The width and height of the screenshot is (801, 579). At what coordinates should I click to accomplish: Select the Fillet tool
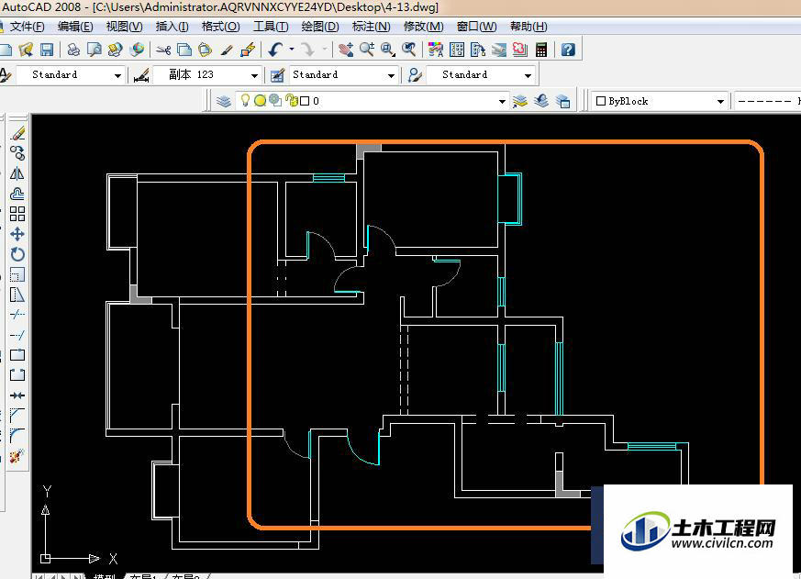tap(17, 436)
